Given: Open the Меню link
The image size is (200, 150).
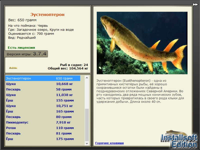Looking at the screenshot, I should pos(13,68).
